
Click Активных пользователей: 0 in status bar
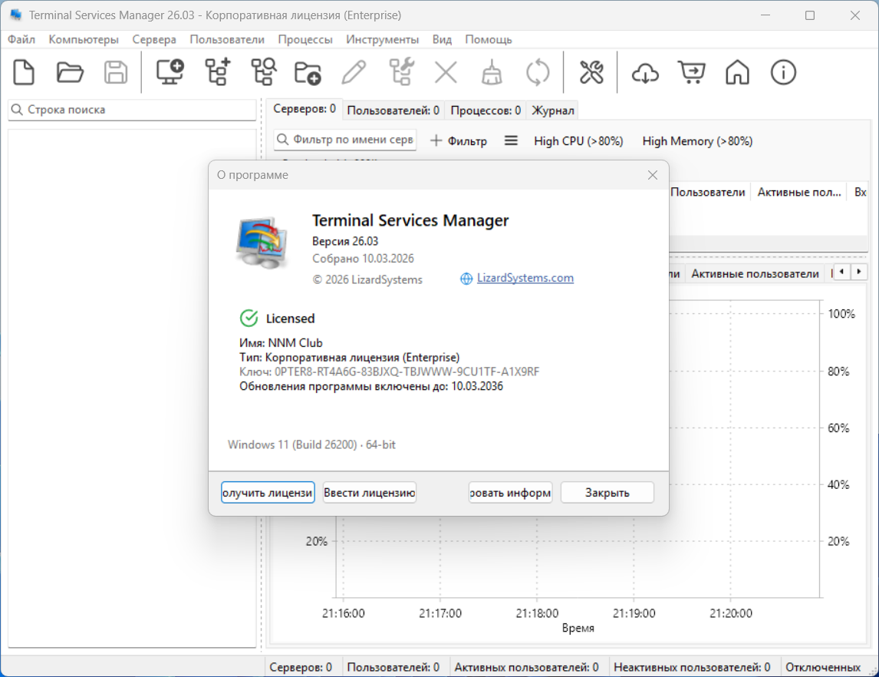click(x=526, y=667)
